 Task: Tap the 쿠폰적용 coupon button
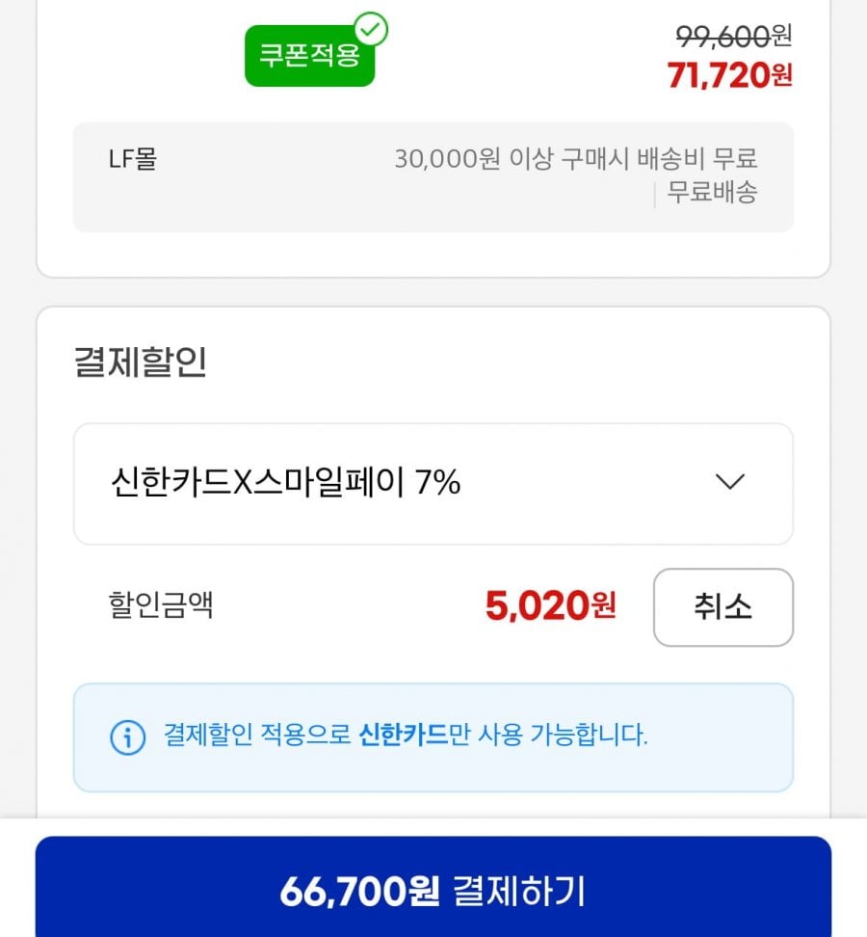pos(308,56)
